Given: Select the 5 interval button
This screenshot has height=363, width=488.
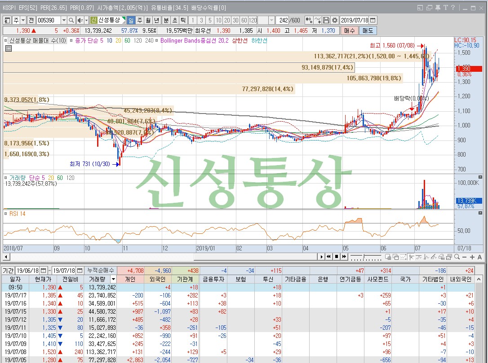Looking at the screenshot, I should (x=210, y=21).
